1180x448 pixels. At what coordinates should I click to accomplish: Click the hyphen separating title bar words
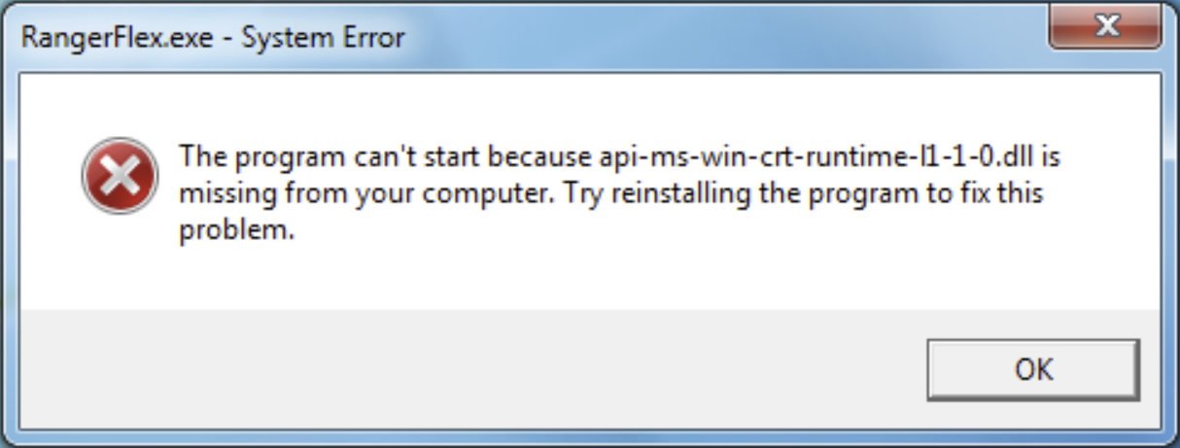[223, 40]
